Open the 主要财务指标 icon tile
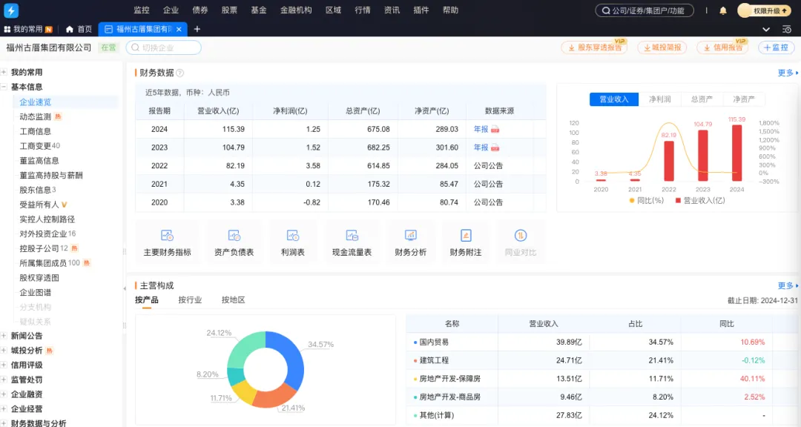801x427 pixels. point(167,242)
